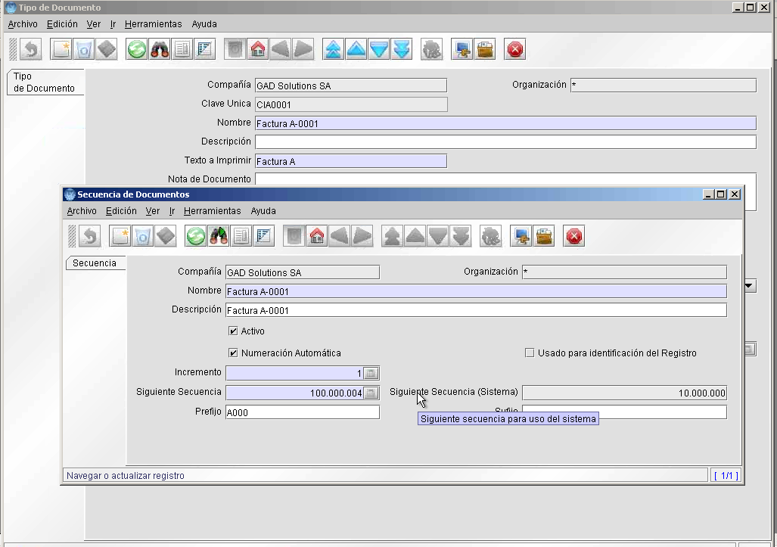Click Nombre field in Secuencia de Documentos
Screen dimensions: 777x547
pyautogui.click(x=476, y=291)
